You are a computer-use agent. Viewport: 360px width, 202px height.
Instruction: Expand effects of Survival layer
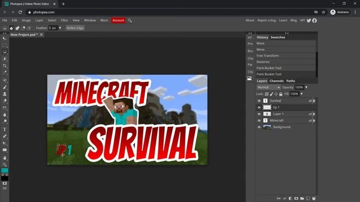(x=314, y=101)
